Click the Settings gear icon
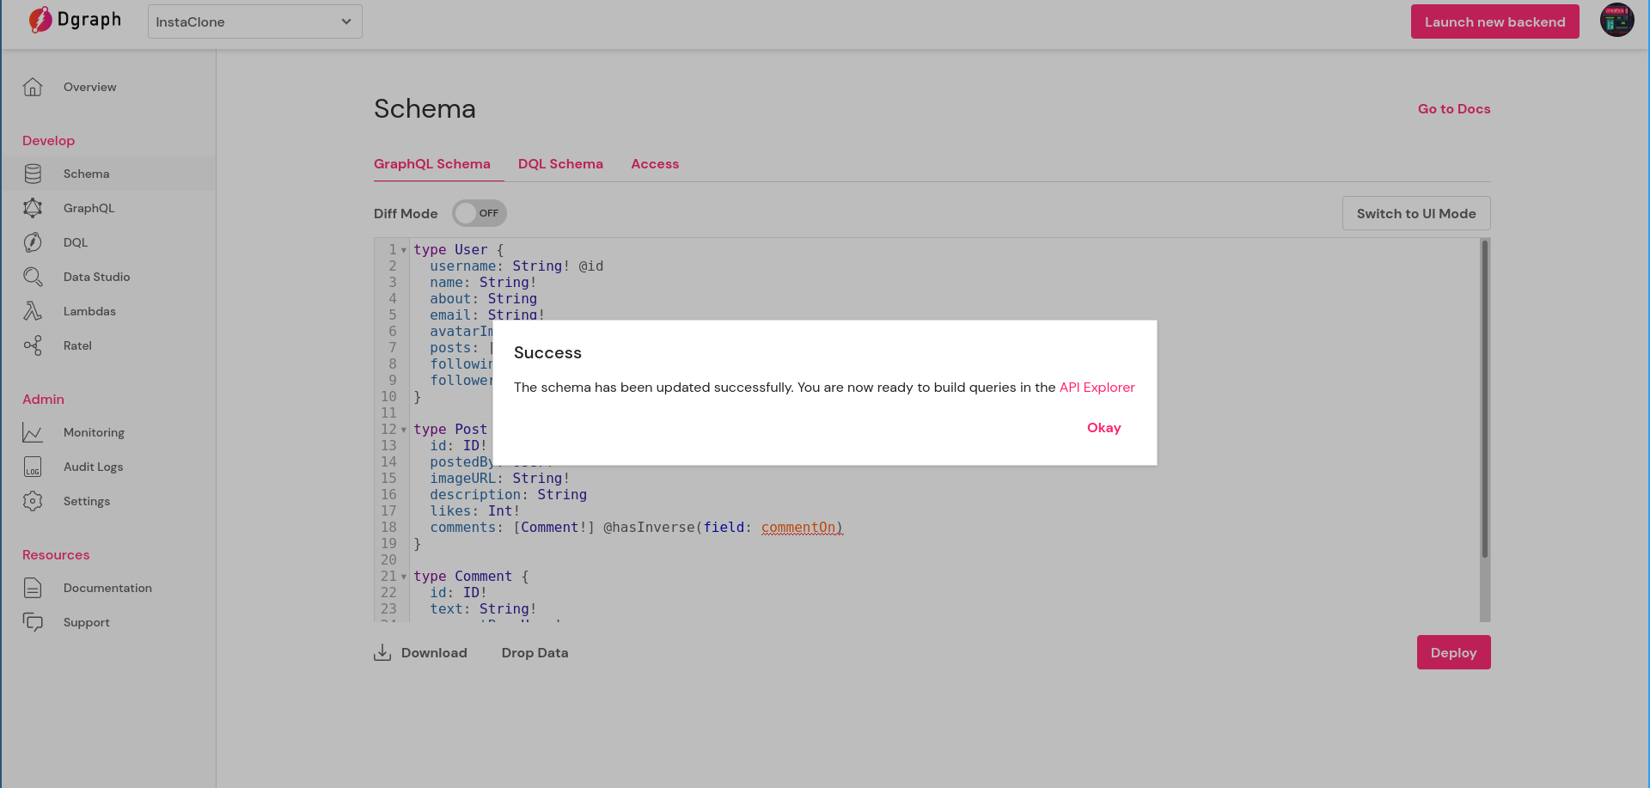1650x788 pixels. tap(33, 501)
